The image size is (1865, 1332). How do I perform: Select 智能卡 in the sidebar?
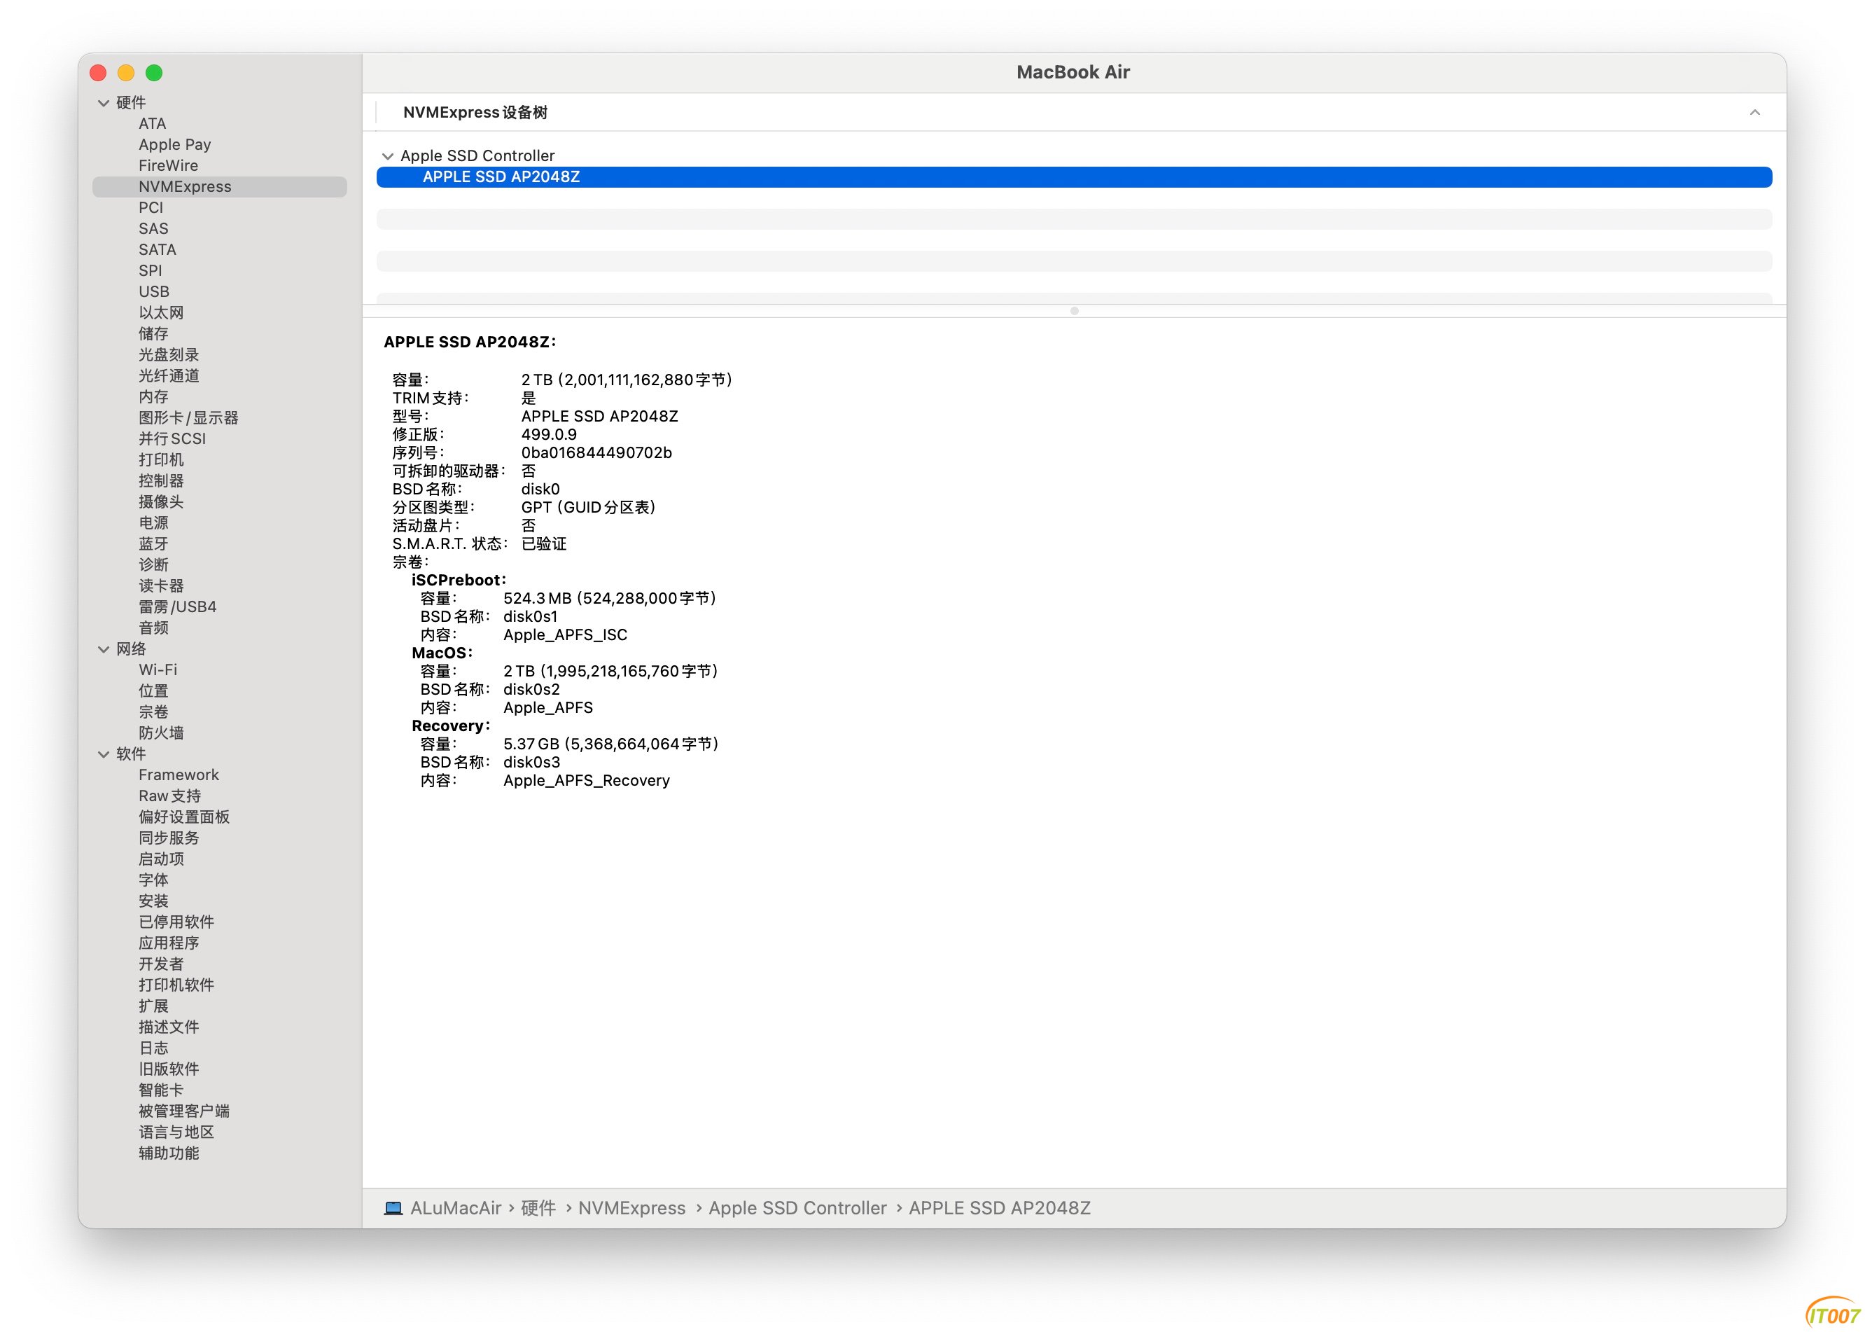pos(161,1090)
